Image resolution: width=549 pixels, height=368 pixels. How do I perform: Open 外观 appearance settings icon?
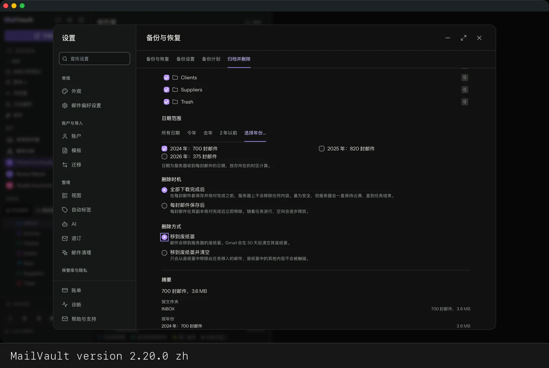click(x=65, y=91)
